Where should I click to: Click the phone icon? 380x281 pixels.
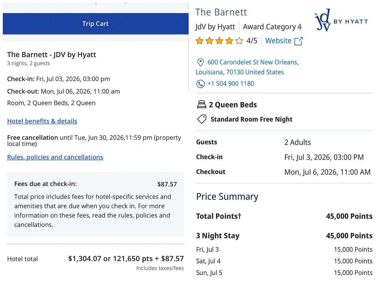(x=200, y=84)
